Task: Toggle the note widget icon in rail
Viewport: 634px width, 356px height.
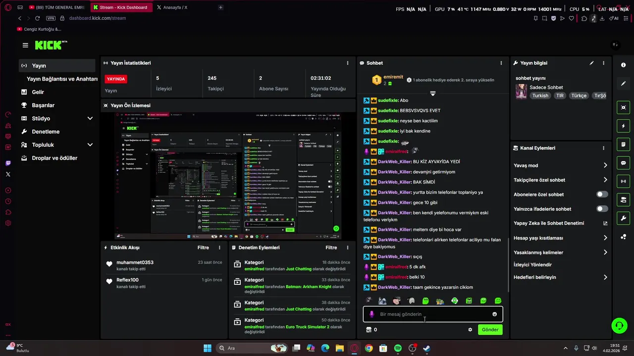Action: click(x=623, y=144)
